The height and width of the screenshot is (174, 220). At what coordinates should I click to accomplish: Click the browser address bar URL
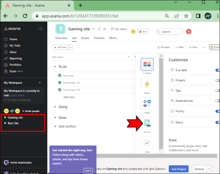[80, 16]
